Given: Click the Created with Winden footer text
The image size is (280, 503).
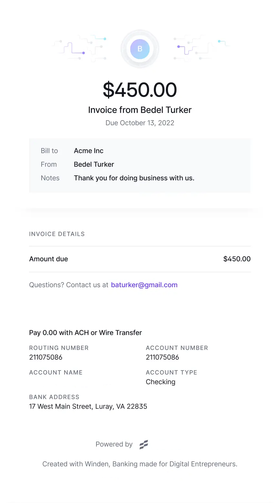Looking at the screenshot, I should (140, 464).
